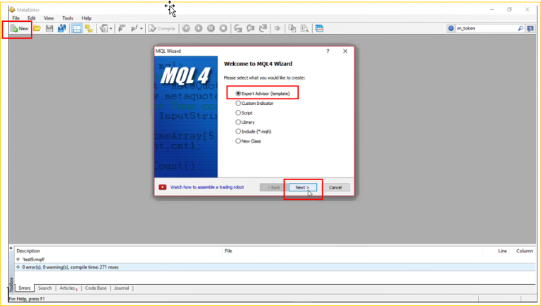Screen dimensions: 541x306
Task: Click the gear icon beside the search box
Action: tap(451, 29)
